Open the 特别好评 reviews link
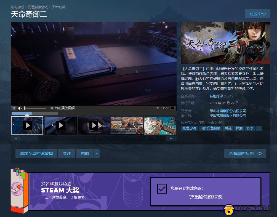The height and width of the screenshot is (217, 277). pos(216,96)
